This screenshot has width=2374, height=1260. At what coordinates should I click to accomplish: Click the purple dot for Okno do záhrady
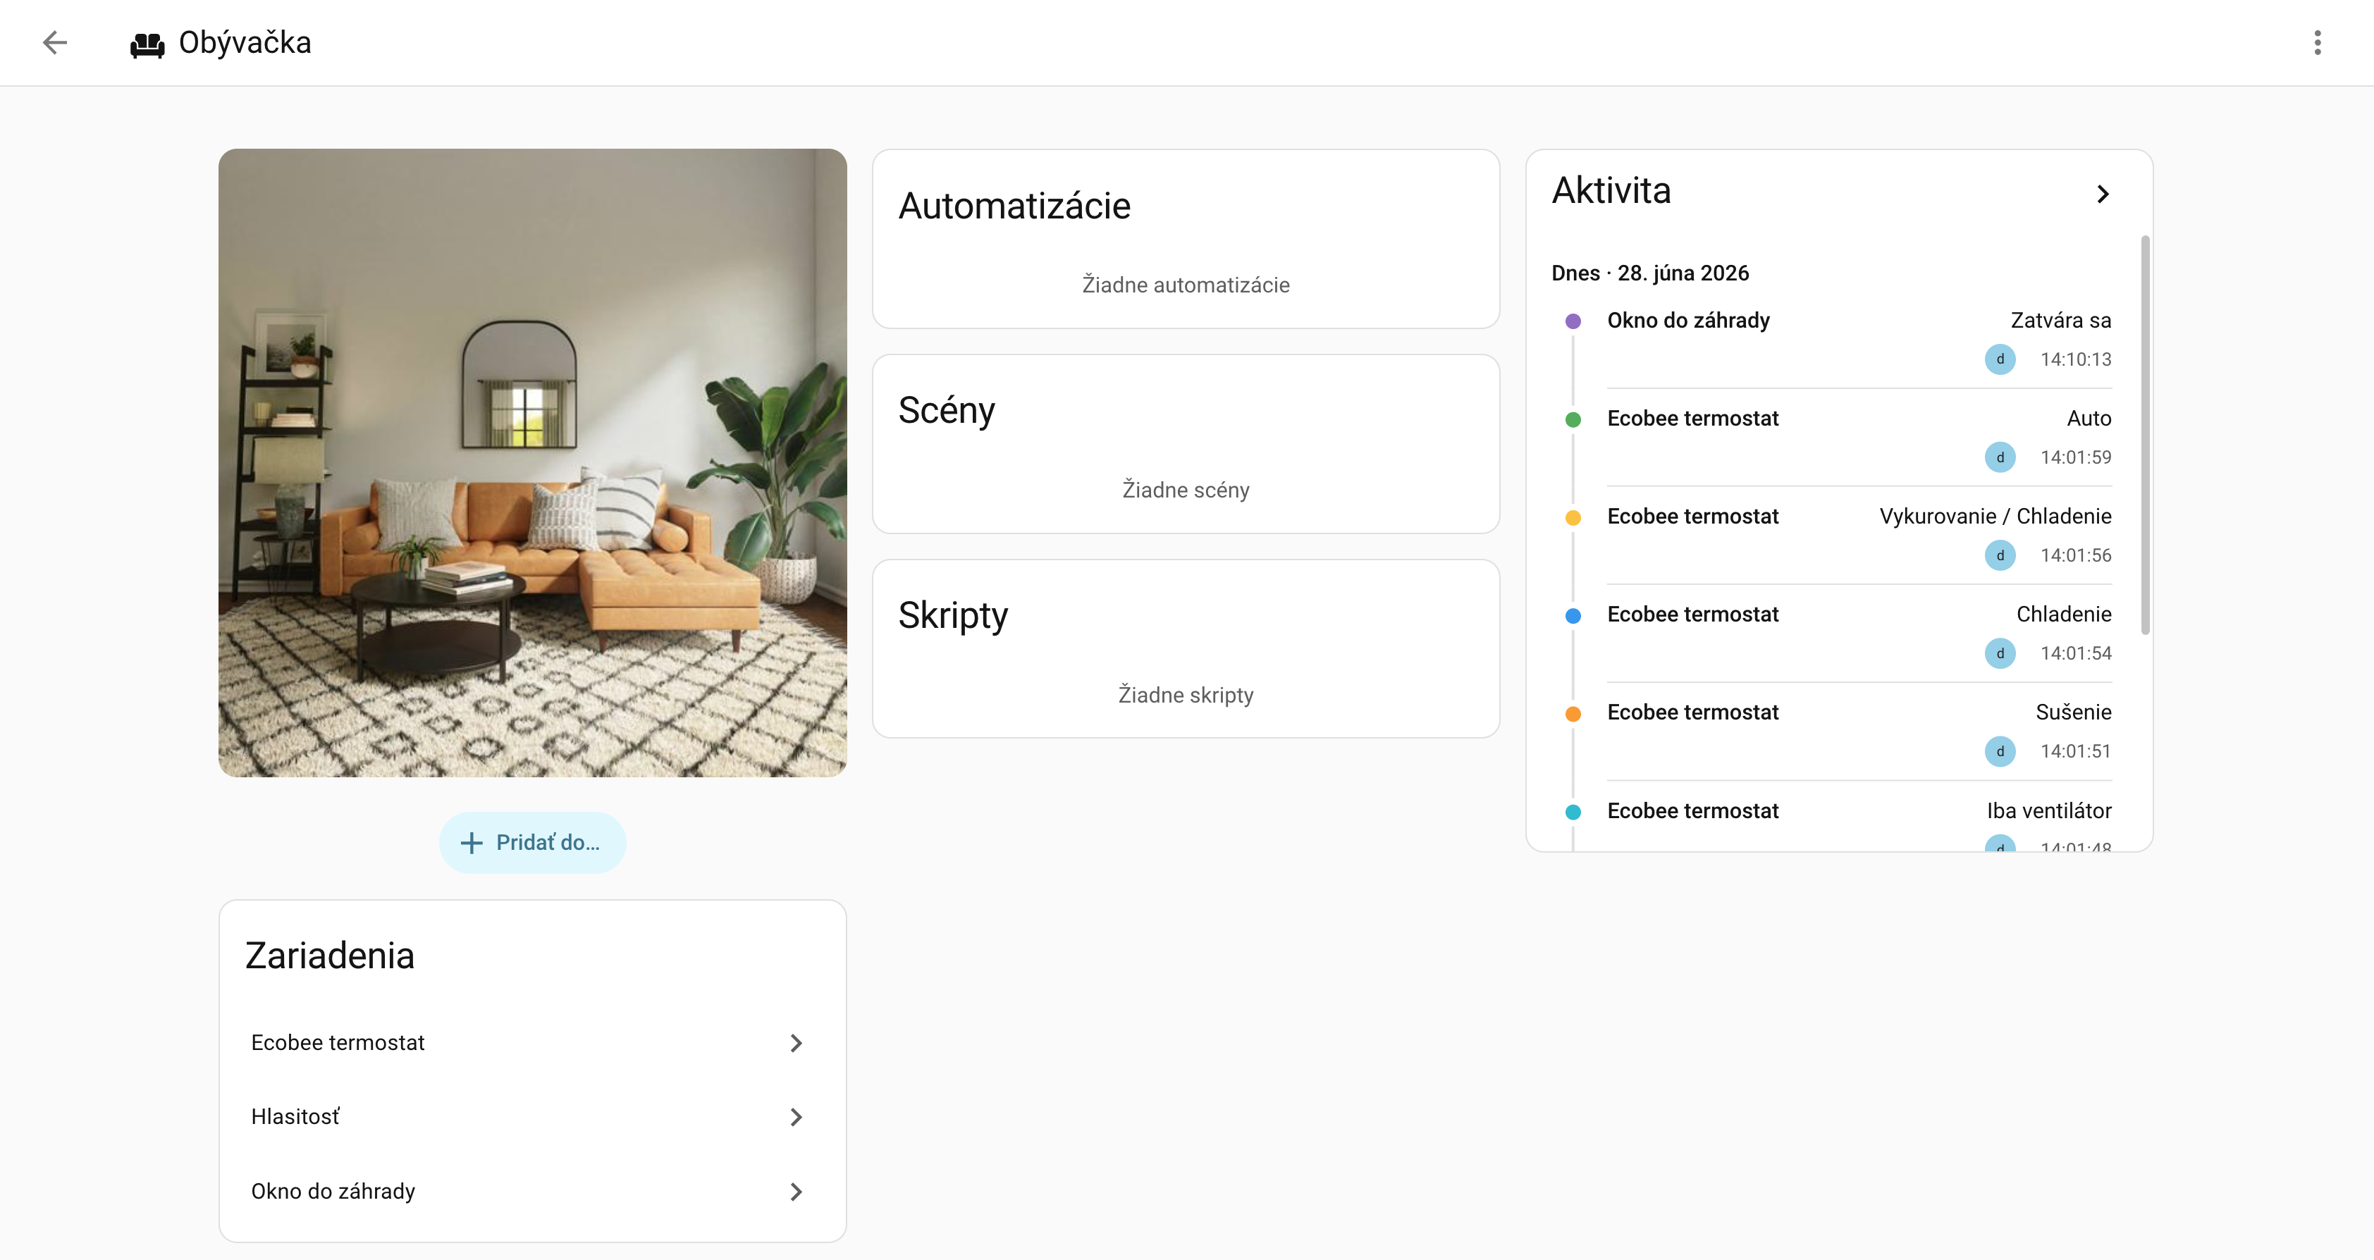(1573, 321)
